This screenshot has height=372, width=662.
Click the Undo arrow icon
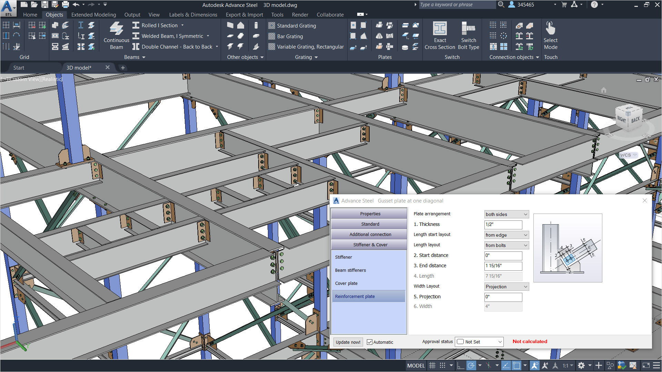pyautogui.click(x=76, y=4)
